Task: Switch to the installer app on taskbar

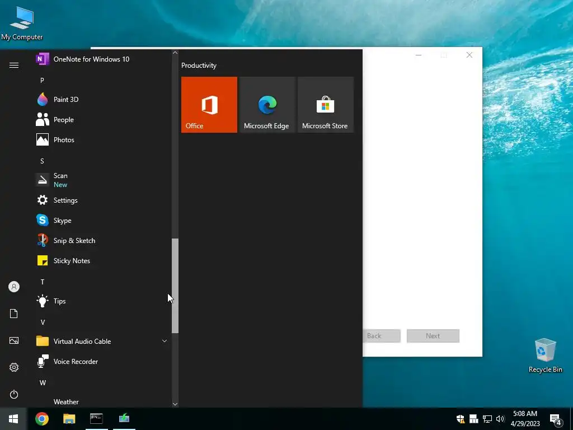Action: click(x=124, y=419)
